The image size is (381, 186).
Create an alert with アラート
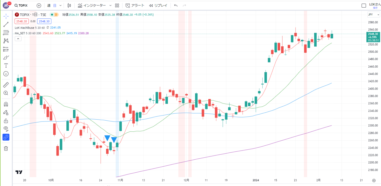(135, 6)
